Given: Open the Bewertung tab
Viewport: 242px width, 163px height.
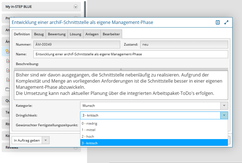Looking at the screenshot, I should click(x=57, y=34).
